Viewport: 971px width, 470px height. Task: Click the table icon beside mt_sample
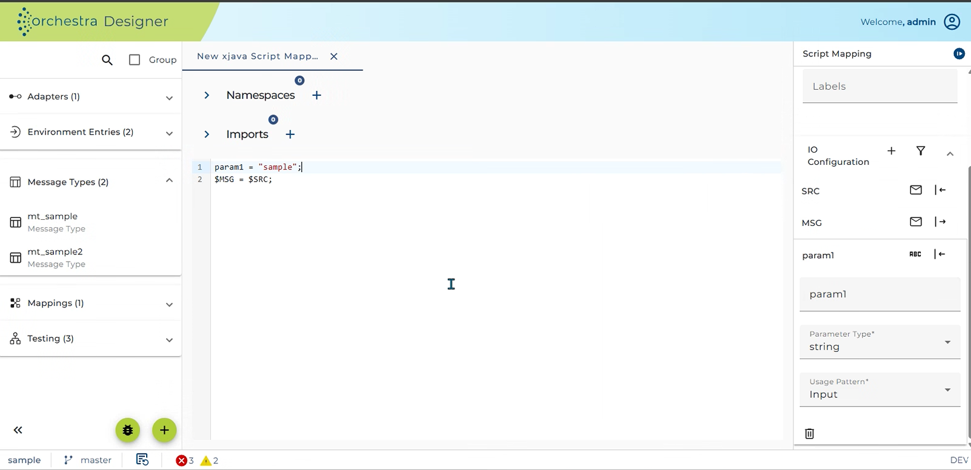16,222
